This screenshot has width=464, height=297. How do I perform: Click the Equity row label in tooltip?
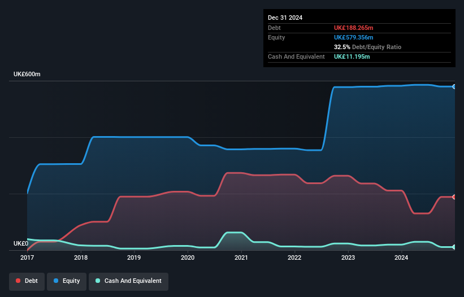tap(276, 37)
